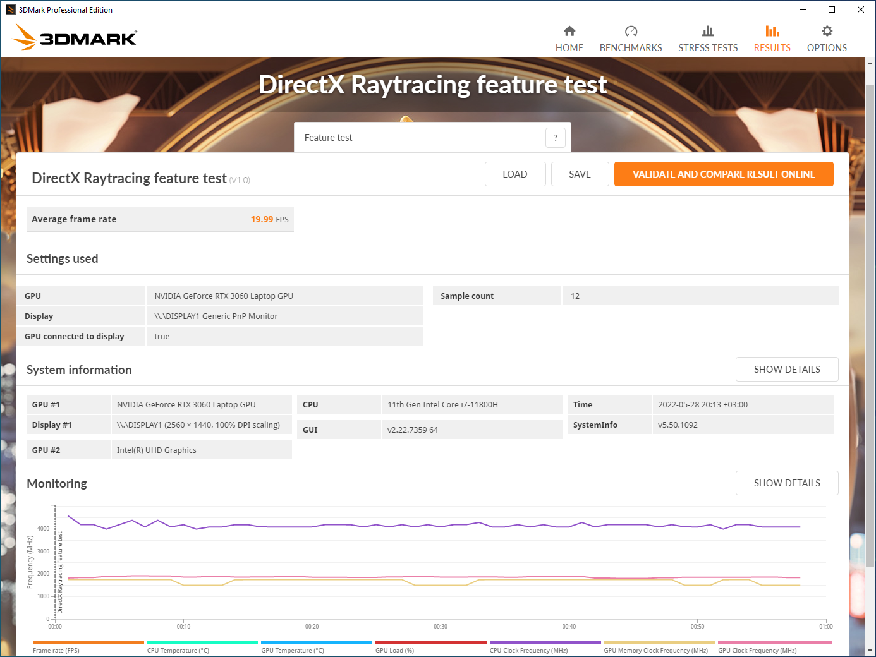Image resolution: width=876 pixels, height=657 pixels.
Task: Select the time value 2022-05-28 20:13
Action: [x=703, y=404]
